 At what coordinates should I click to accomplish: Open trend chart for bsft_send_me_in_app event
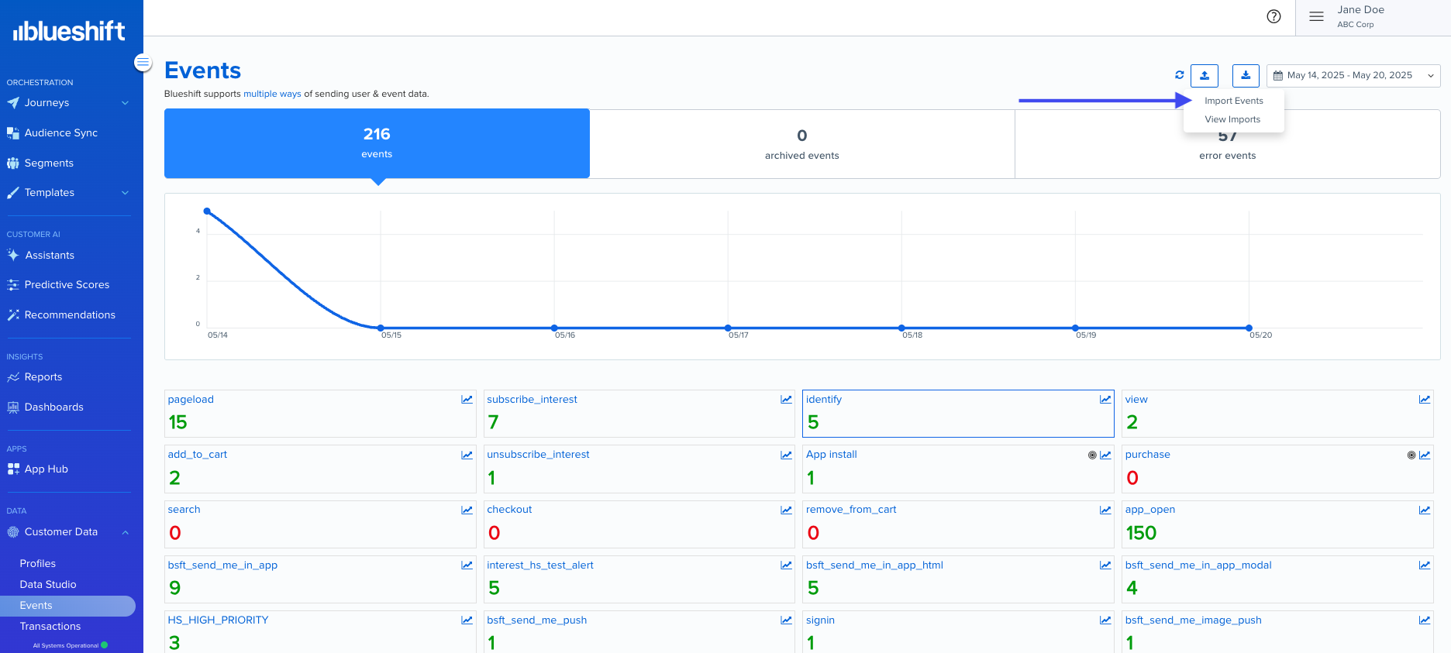pyautogui.click(x=467, y=565)
